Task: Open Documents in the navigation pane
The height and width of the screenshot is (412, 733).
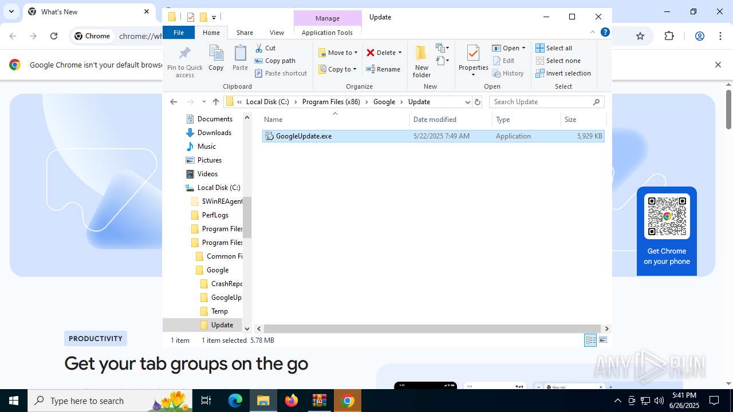Action: (x=215, y=119)
